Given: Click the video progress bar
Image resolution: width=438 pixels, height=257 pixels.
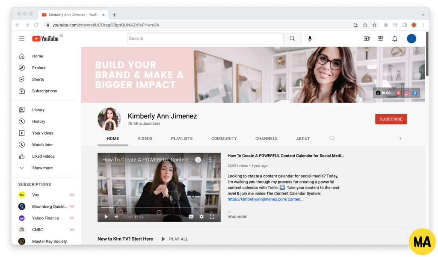Looking at the screenshot, I should coord(159,208).
